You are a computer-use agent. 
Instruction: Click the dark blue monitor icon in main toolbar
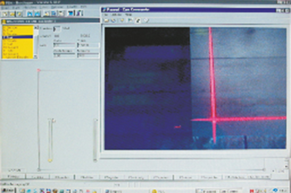click(x=70, y=14)
